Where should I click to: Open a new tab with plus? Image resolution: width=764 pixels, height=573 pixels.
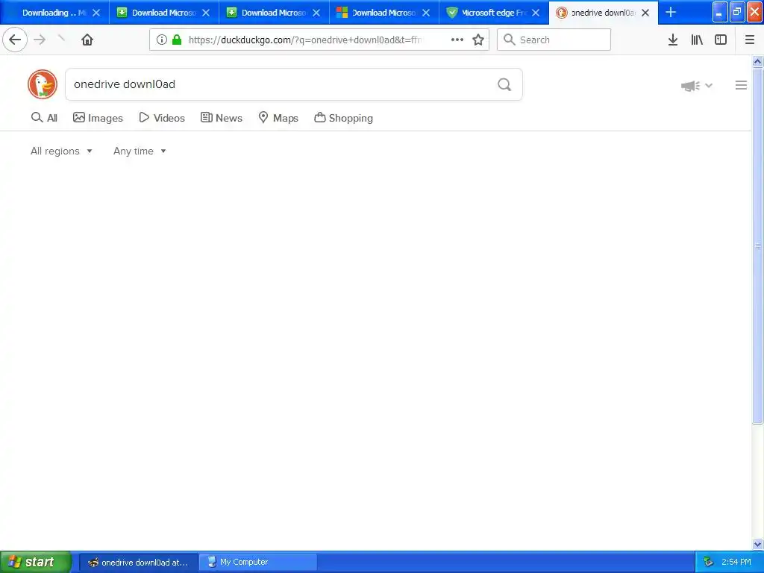(x=671, y=12)
